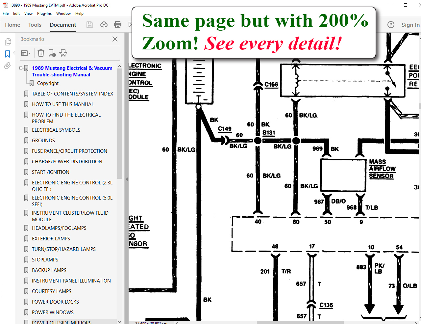Screen dimensions: 421x324
Task: Click the Sign In link
Action: pos(410,25)
